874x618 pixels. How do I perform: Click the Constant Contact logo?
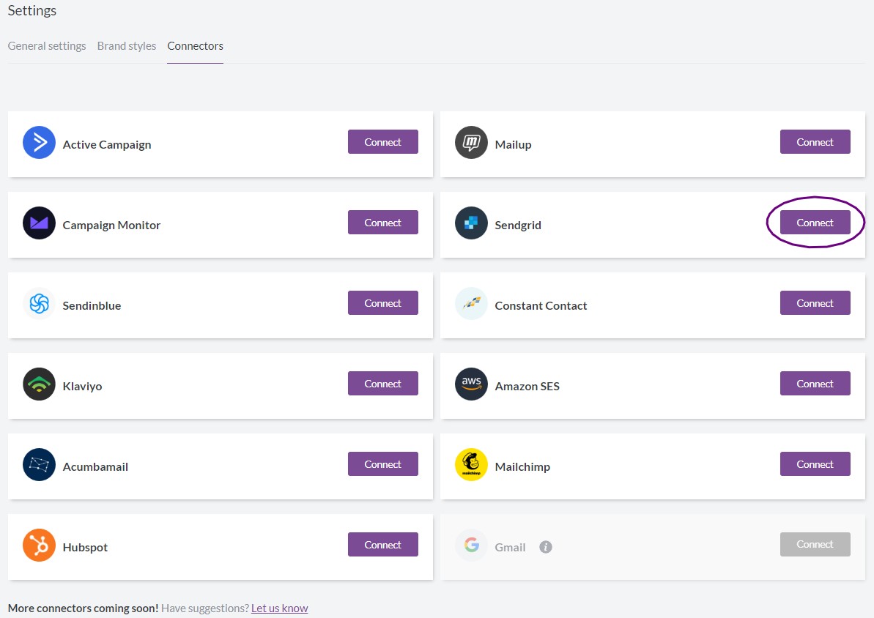pyautogui.click(x=471, y=304)
